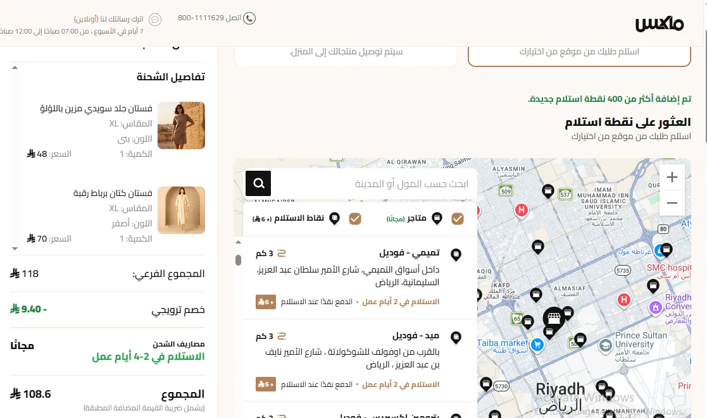Click فستان جلد سويدي مزين باللؤلؤ title
707x418 pixels.
pyautogui.click(x=96, y=109)
